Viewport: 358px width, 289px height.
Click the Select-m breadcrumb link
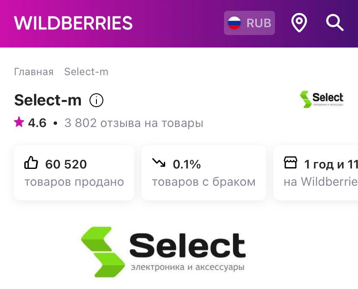point(86,72)
